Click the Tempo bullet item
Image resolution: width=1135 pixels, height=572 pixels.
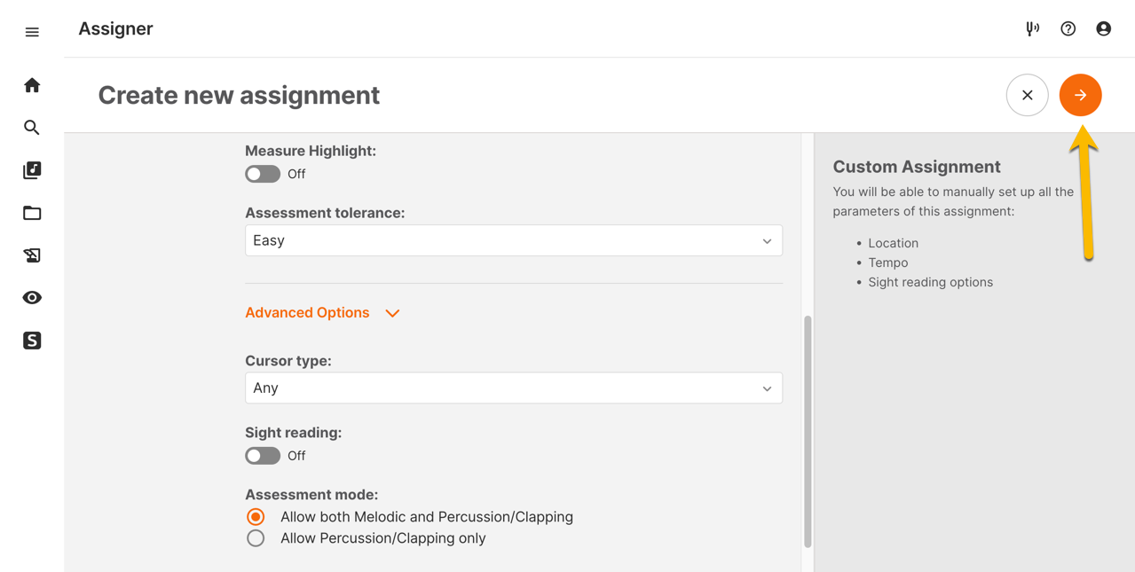click(x=888, y=262)
